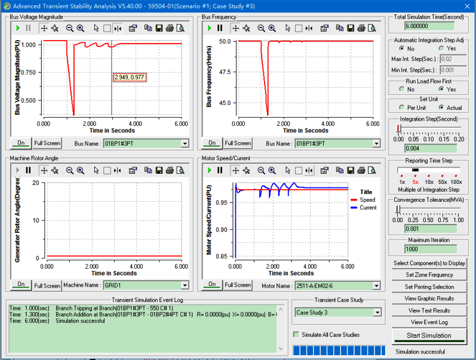Choose No for Run Load Flow First
The height and width of the screenshot is (360, 476).
402,89
